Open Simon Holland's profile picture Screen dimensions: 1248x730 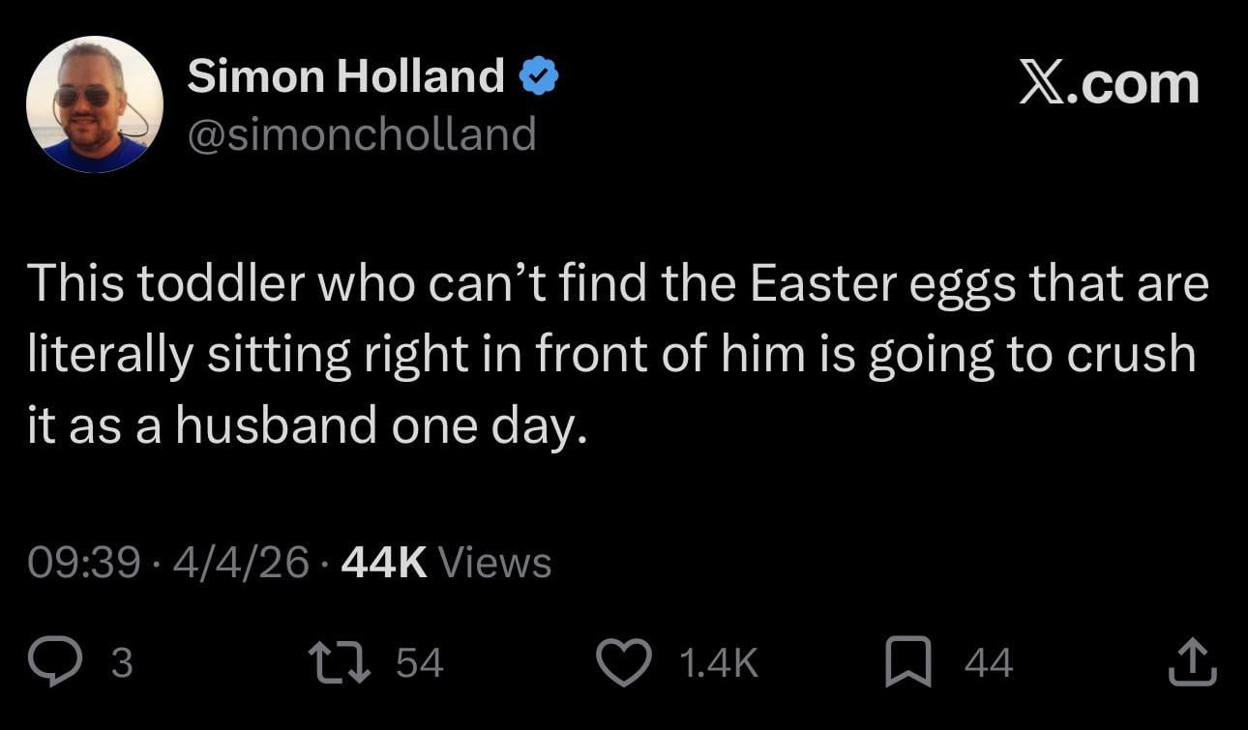[x=95, y=104]
